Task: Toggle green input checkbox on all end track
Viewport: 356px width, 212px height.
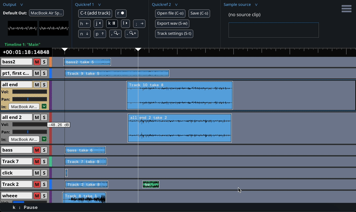Action: (x=44, y=106)
